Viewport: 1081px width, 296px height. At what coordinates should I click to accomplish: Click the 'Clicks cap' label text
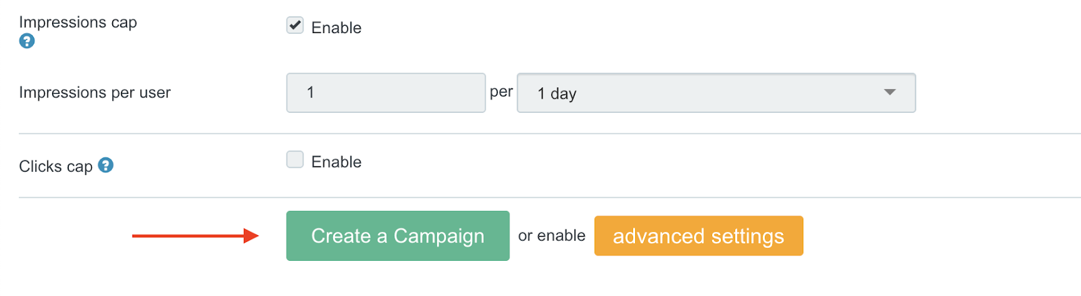pos(55,166)
